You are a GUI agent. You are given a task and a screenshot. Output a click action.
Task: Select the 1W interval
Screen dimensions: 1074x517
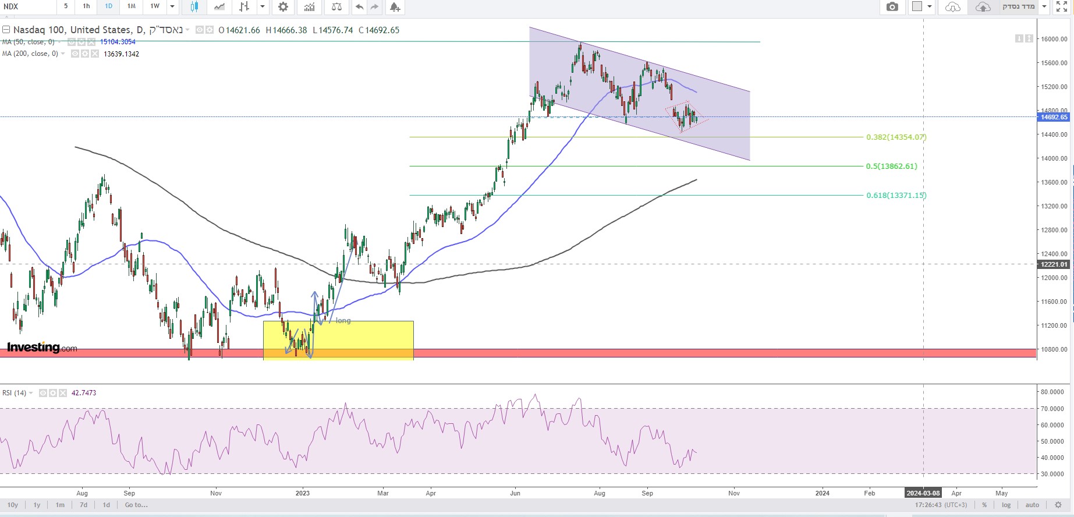pos(155,6)
